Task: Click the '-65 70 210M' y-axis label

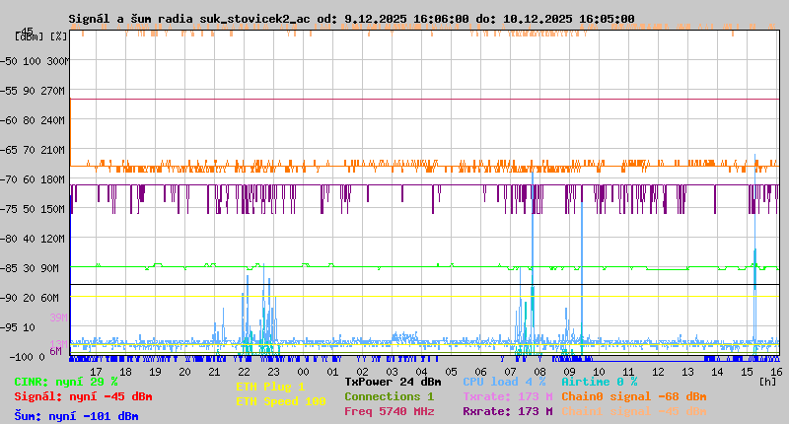Action: click(x=34, y=151)
